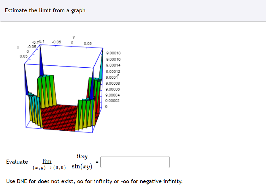Click the y-axis tick label 0.05
This screenshot has height=192, width=266.
coord(87,43)
